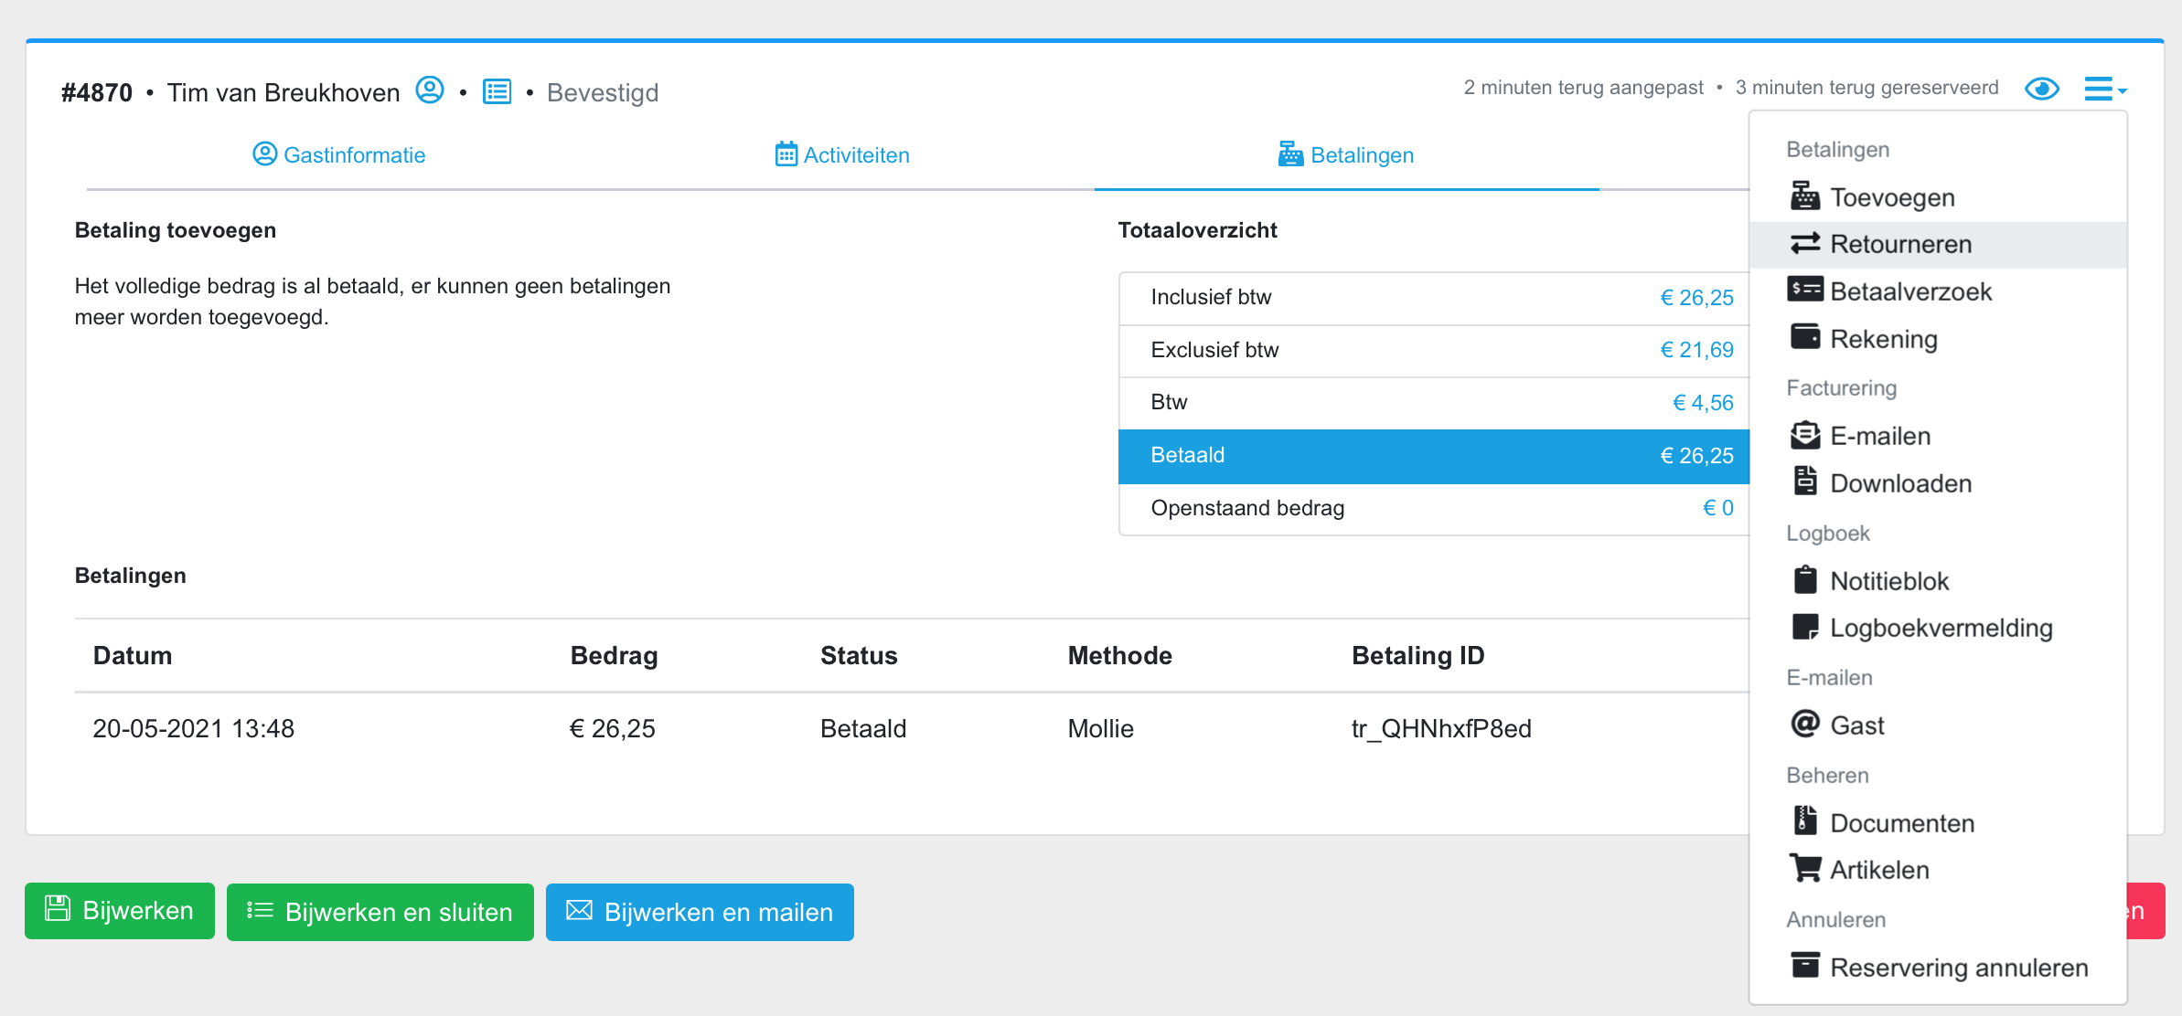Toggle the eye visibility icon
Image resolution: width=2182 pixels, height=1016 pixels.
coord(2041,89)
